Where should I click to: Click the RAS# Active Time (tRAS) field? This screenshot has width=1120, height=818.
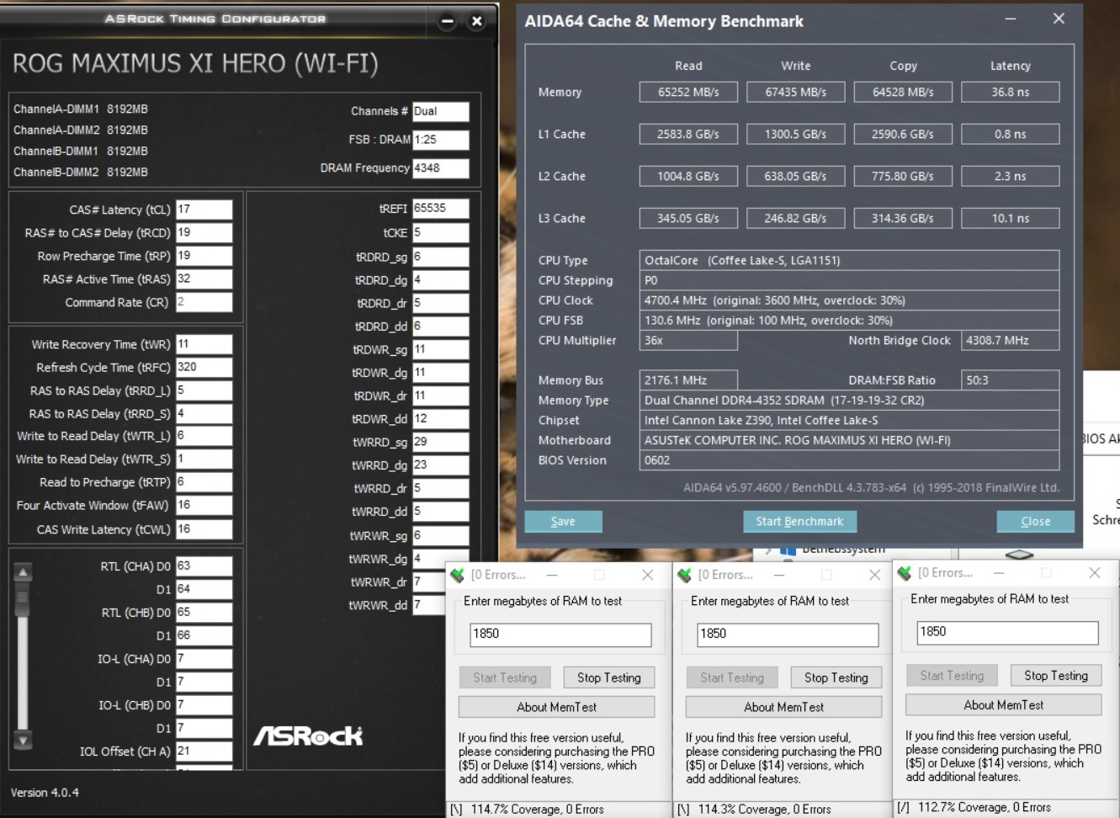(x=204, y=279)
